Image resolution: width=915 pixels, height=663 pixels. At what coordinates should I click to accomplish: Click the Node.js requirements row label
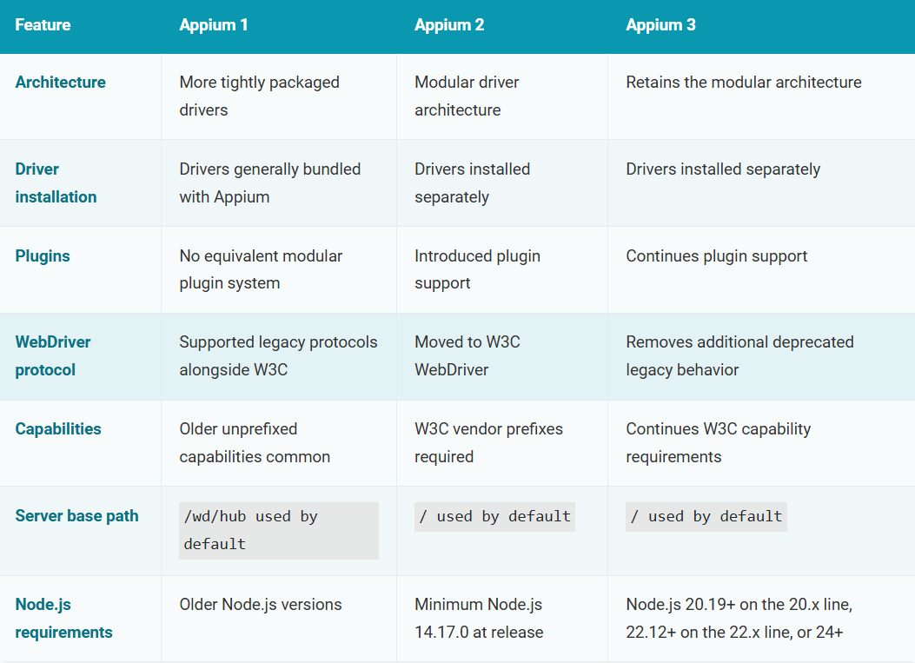(63, 618)
